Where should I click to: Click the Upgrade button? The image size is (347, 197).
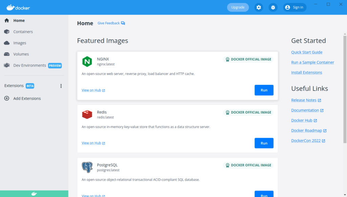click(238, 7)
